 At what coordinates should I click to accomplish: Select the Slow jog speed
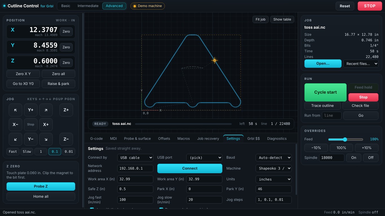click(27, 152)
